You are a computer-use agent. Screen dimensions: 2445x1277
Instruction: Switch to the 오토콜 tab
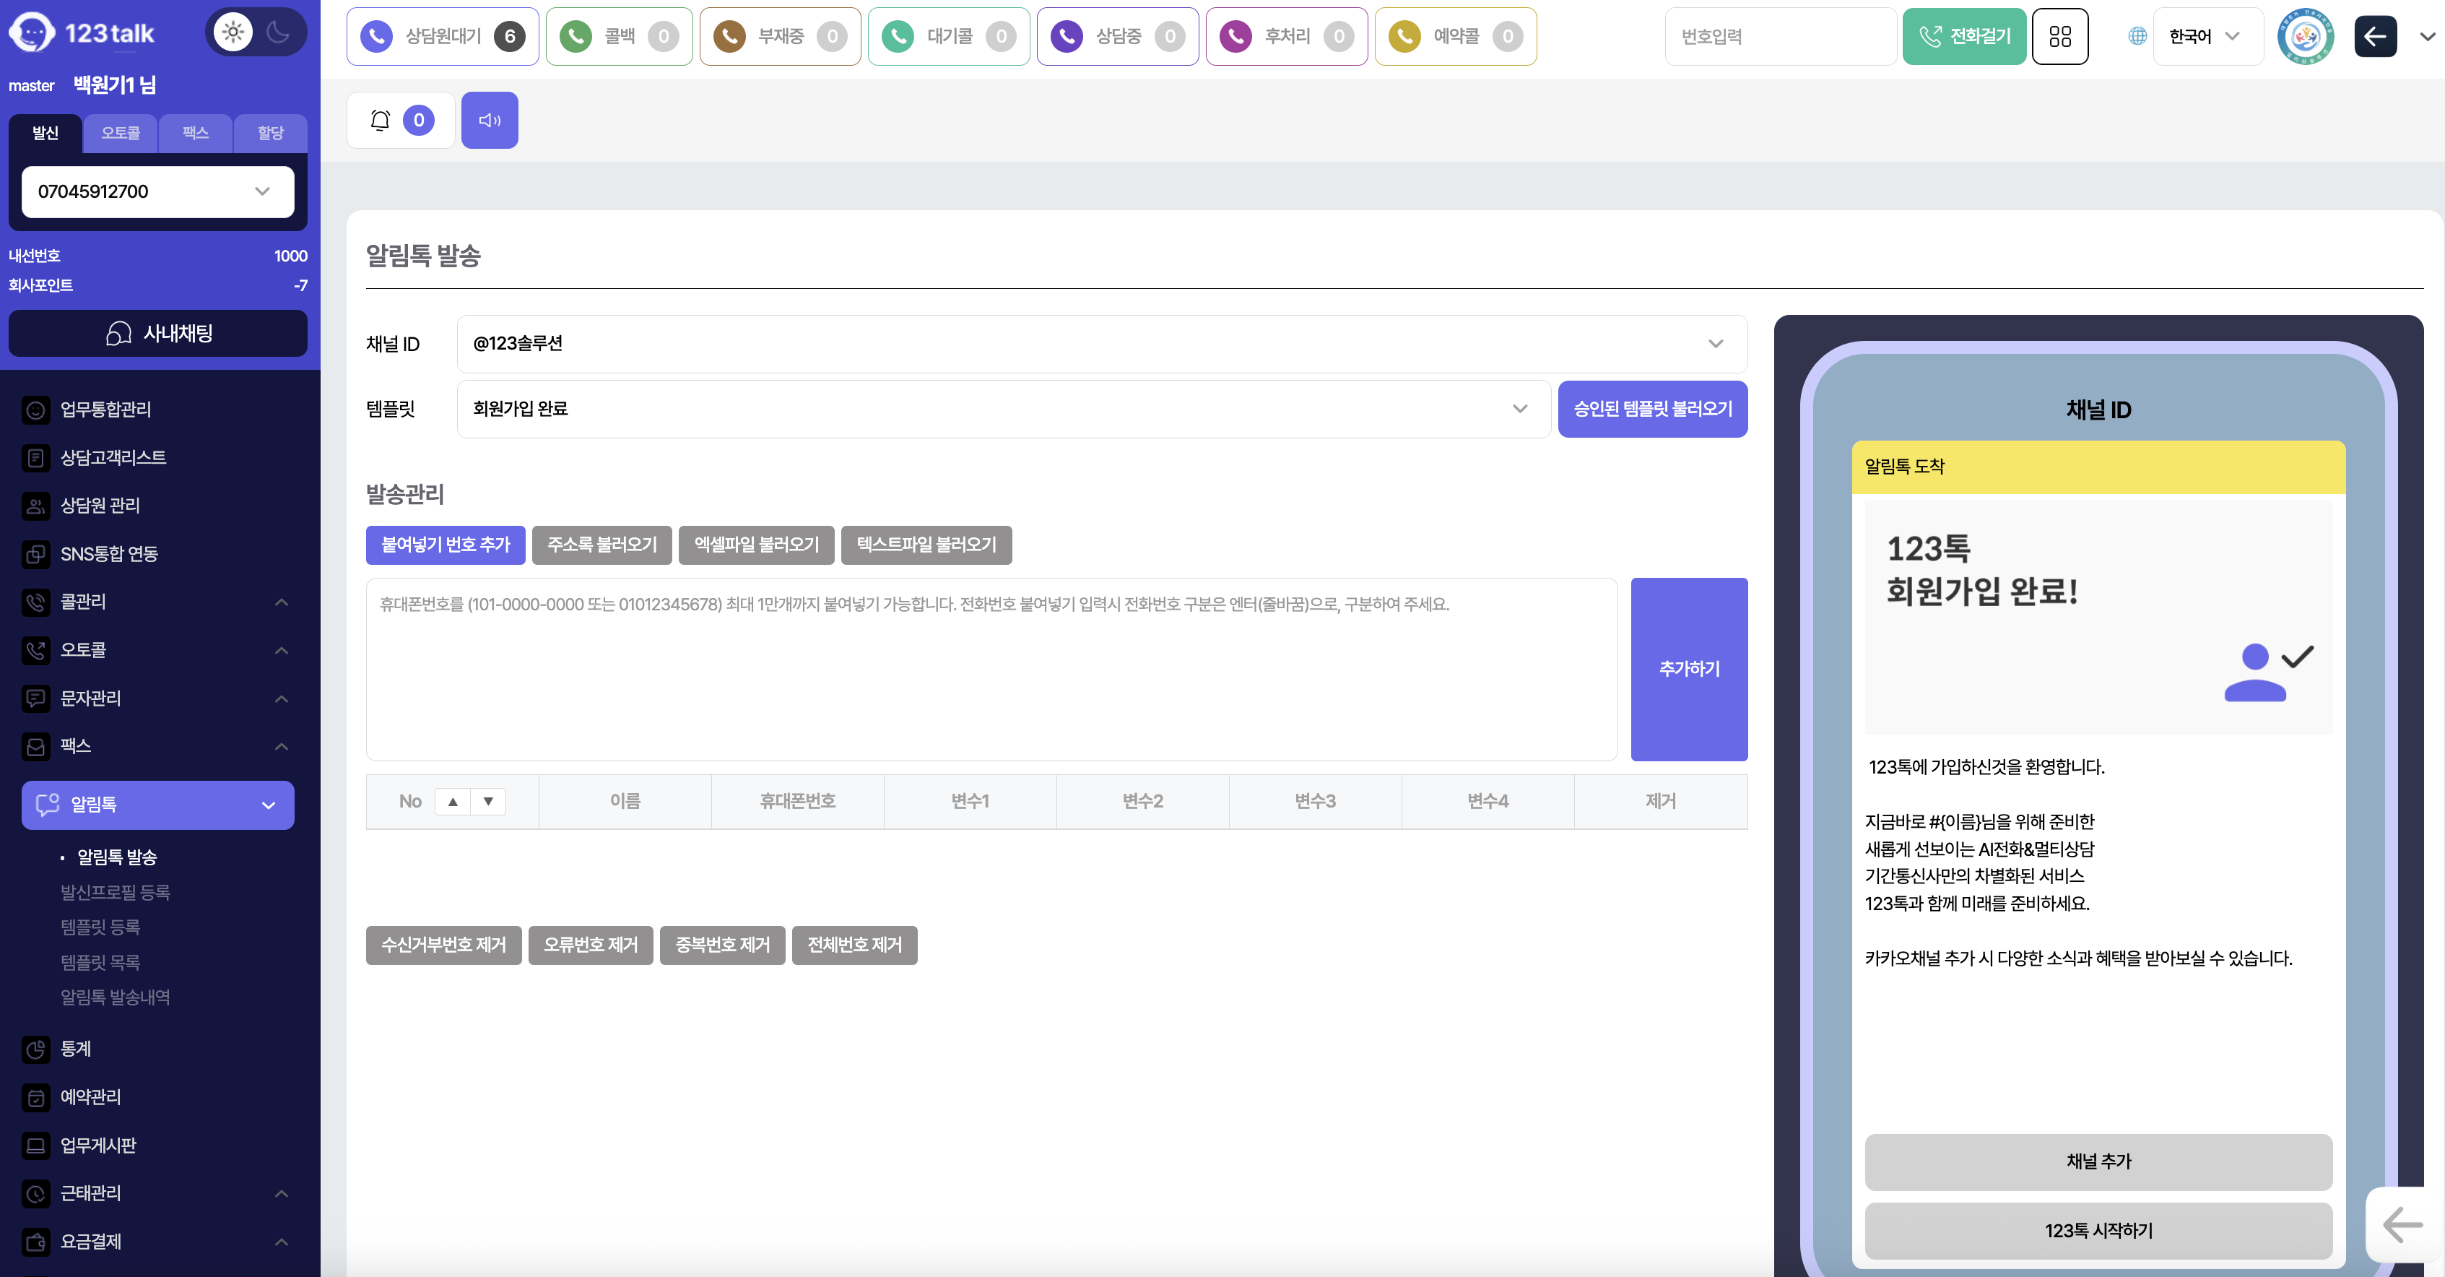tap(121, 133)
